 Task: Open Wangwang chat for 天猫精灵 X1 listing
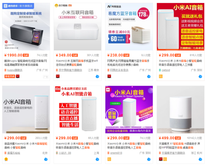(x=201, y=159)
